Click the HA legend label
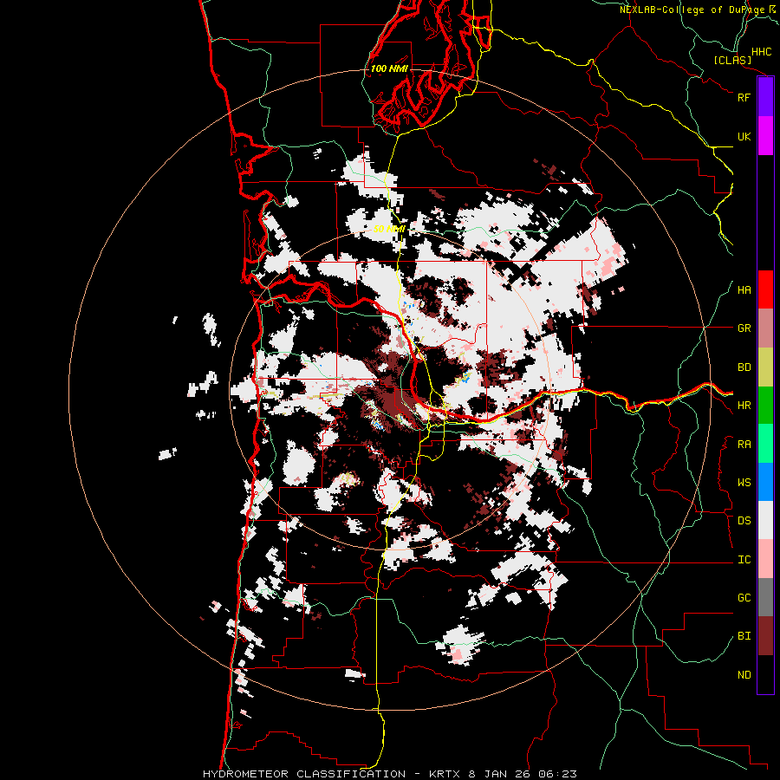Screen dimensions: 780x780 tap(744, 290)
